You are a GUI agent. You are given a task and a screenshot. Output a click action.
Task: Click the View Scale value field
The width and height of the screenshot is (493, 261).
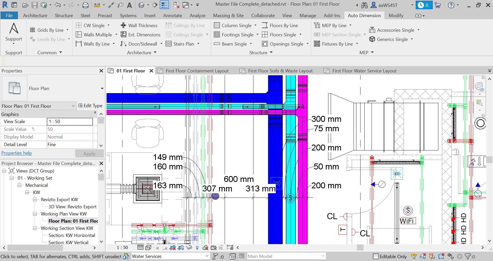click(x=70, y=122)
